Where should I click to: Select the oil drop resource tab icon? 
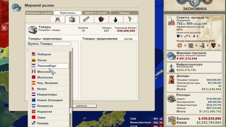pos(115,19)
